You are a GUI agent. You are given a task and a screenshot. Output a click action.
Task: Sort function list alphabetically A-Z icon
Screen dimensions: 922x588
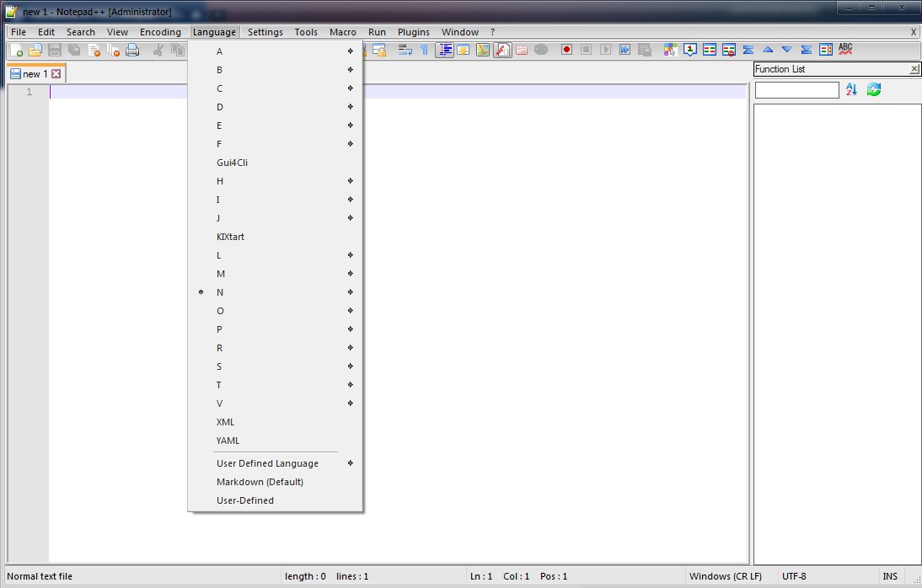click(x=851, y=89)
